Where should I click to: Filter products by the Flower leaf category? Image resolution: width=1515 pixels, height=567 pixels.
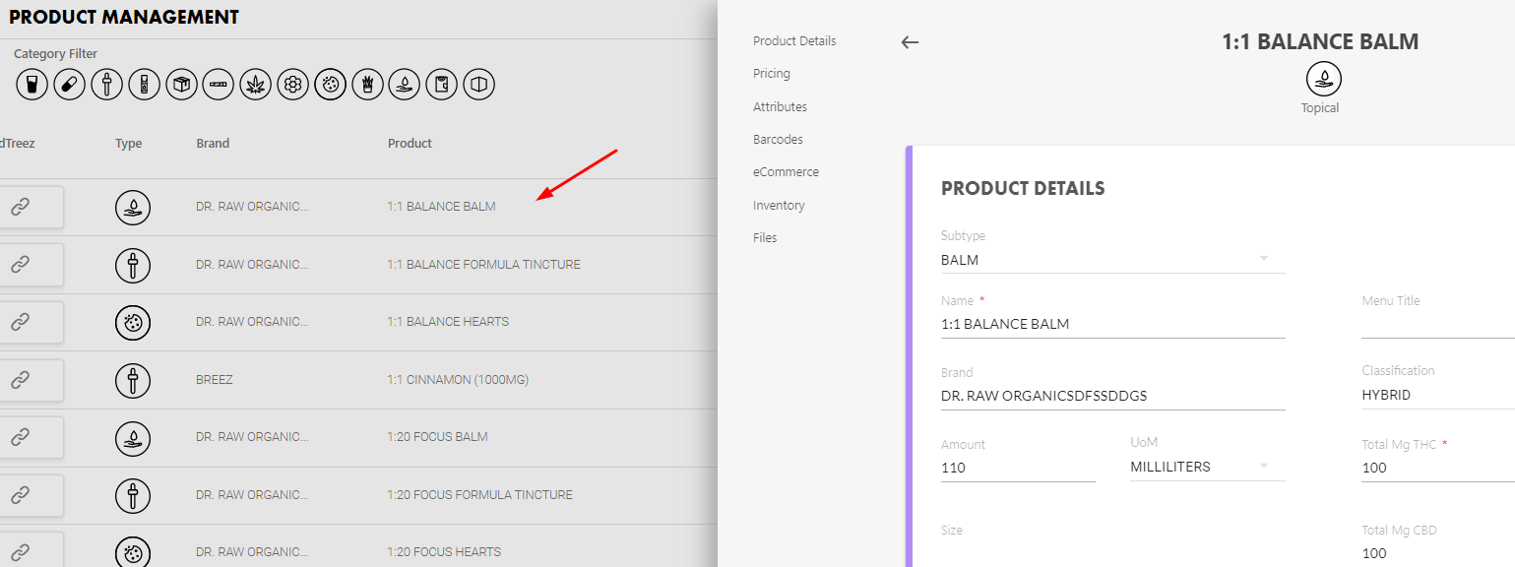(255, 85)
